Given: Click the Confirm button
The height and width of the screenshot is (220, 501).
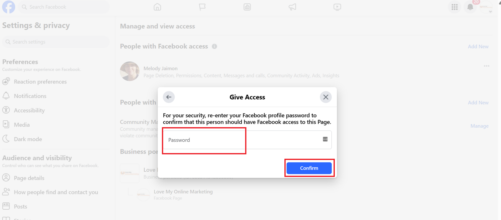Looking at the screenshot, I should 309,168.
